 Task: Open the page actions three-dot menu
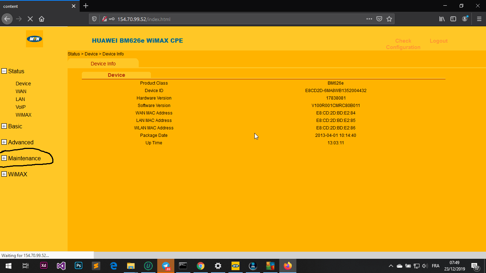point(369,19)
